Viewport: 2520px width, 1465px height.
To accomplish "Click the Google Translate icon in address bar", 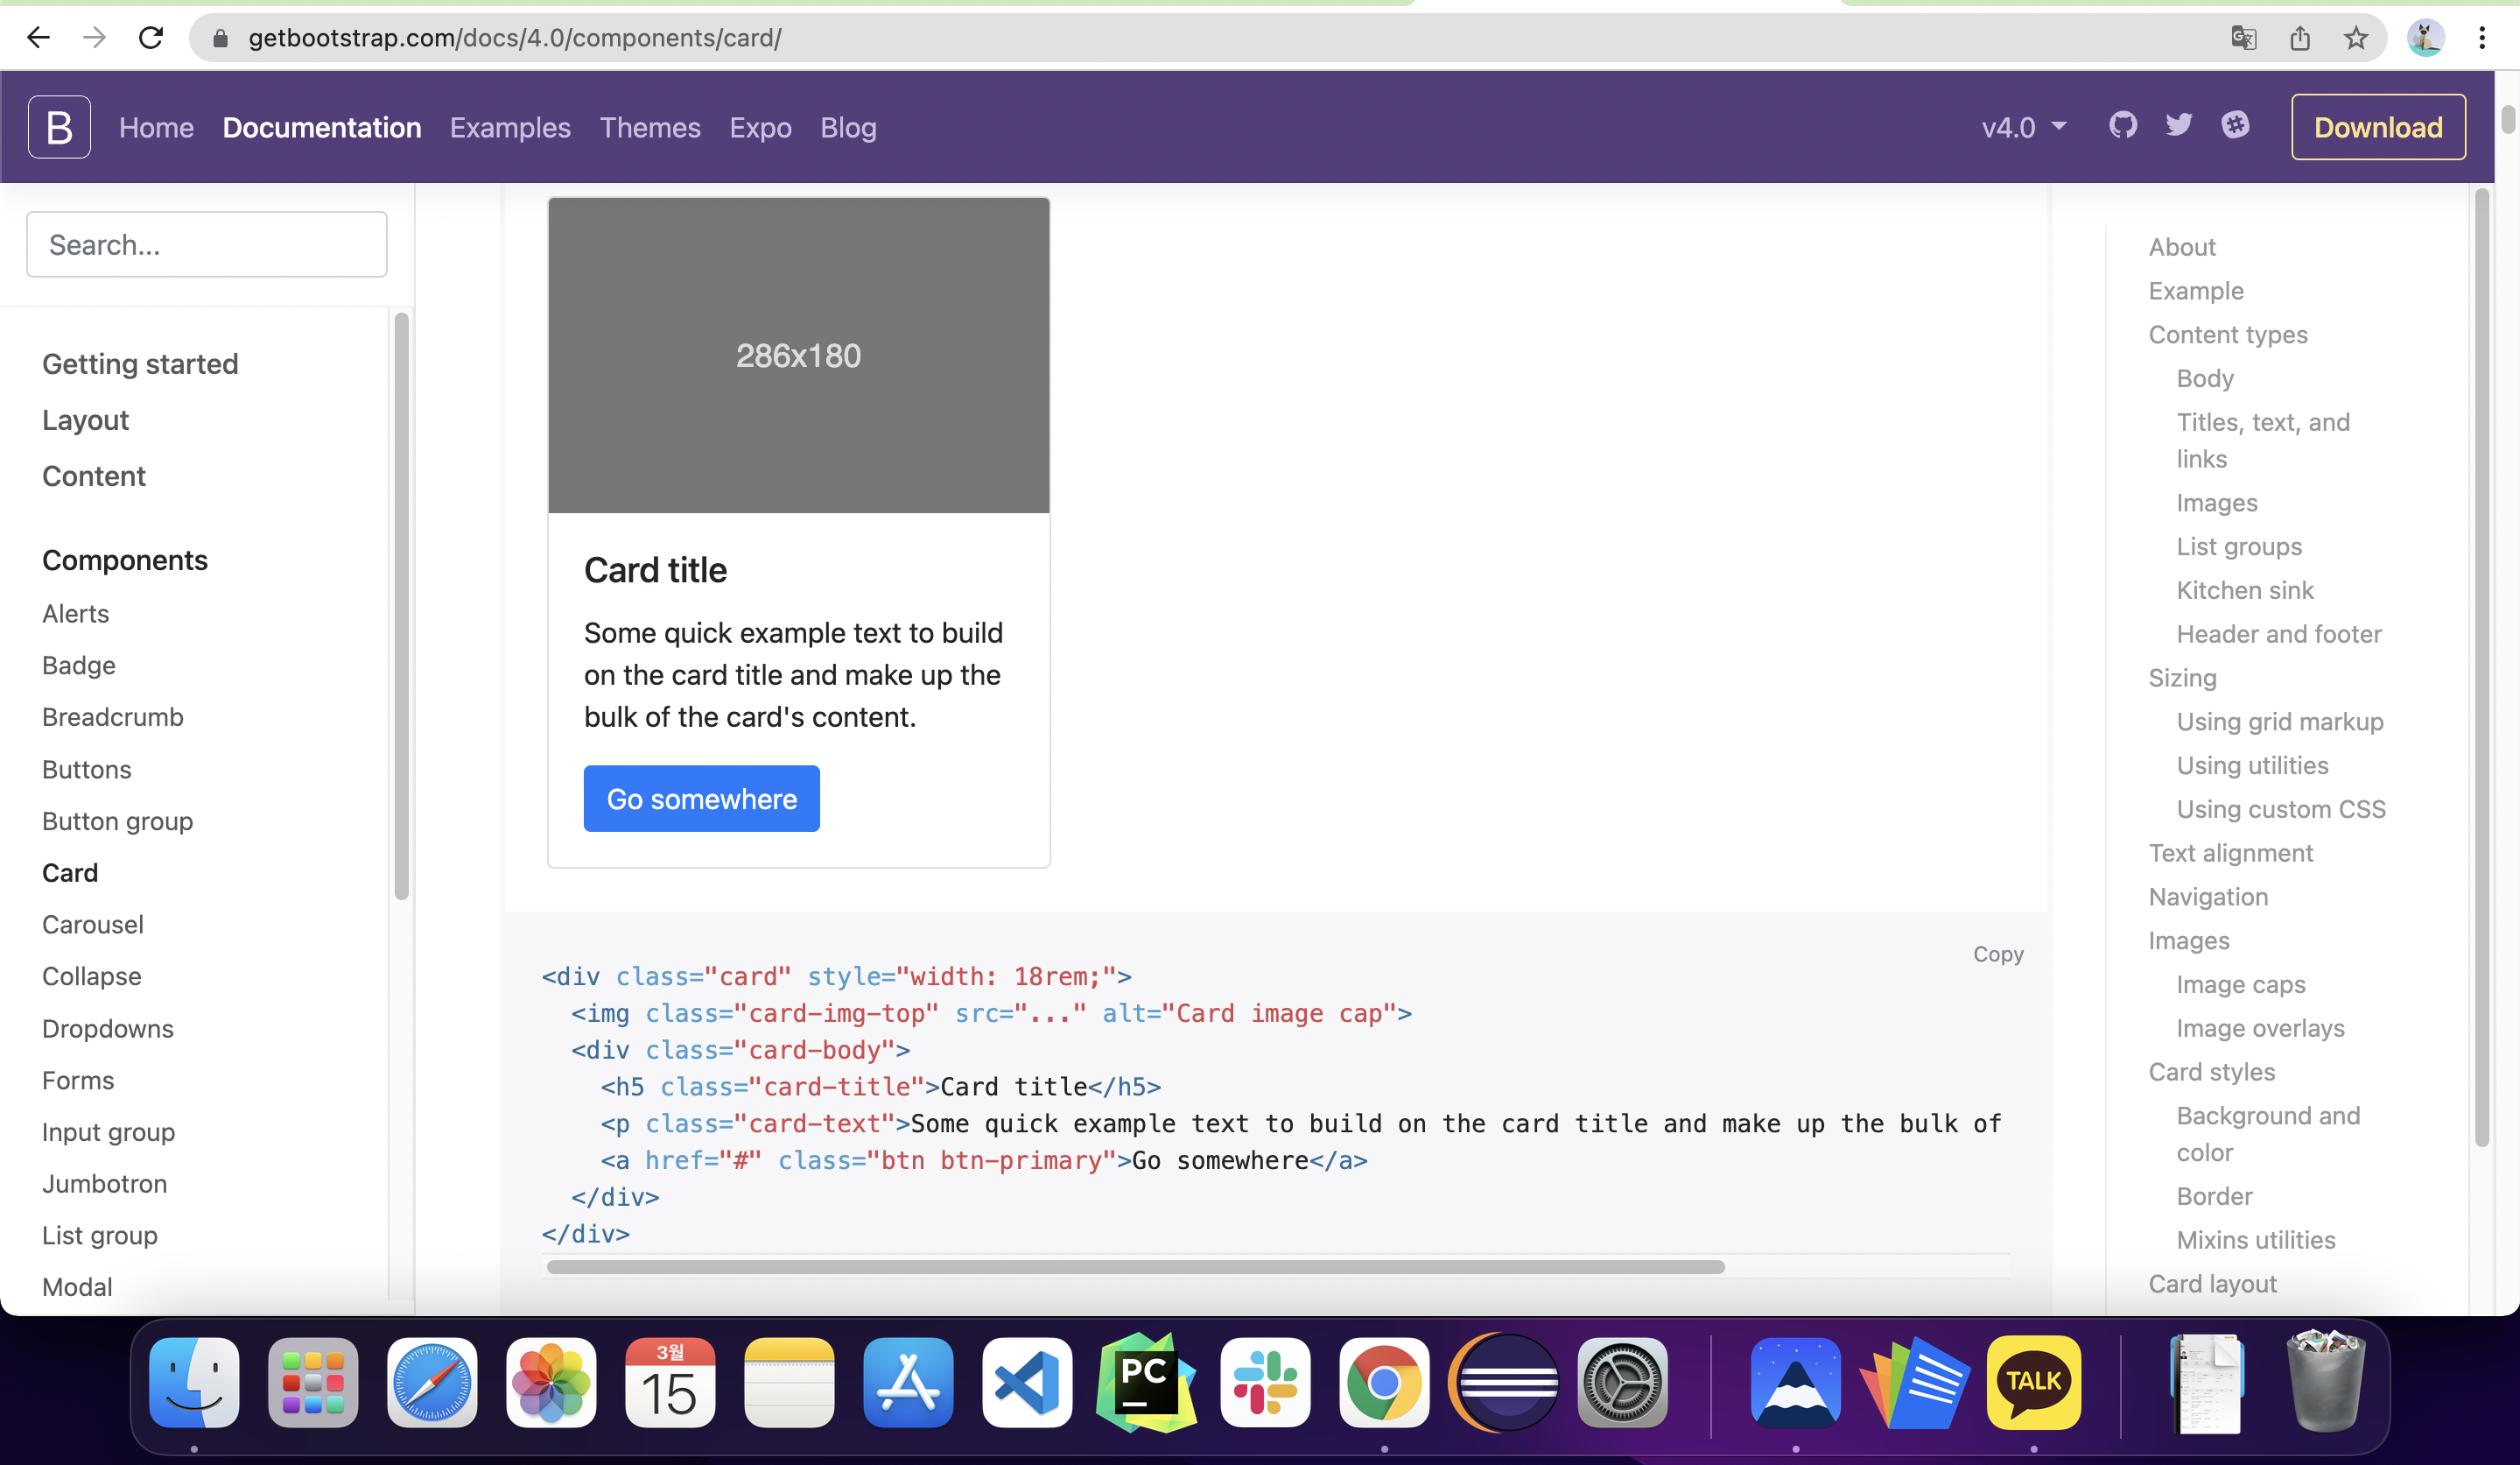I will point(2243,38).
